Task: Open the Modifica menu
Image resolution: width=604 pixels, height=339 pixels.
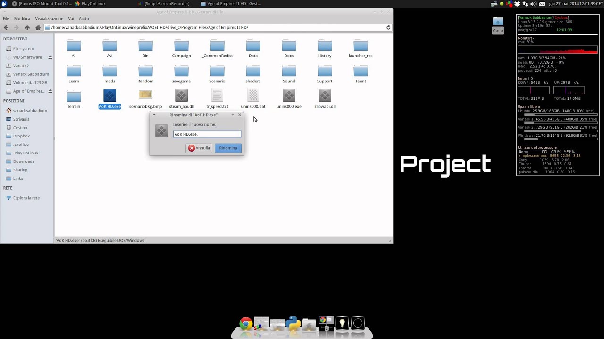Action: pos(22,19)
